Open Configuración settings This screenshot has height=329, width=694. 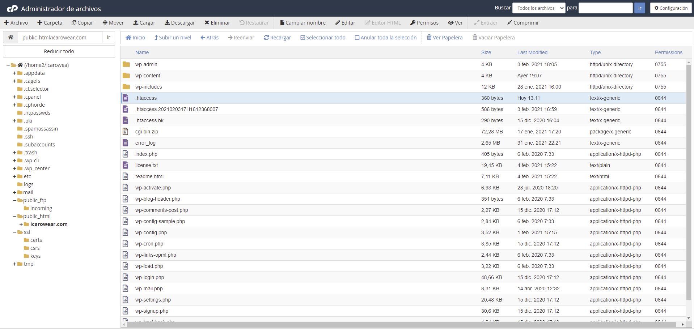(671, 8)
